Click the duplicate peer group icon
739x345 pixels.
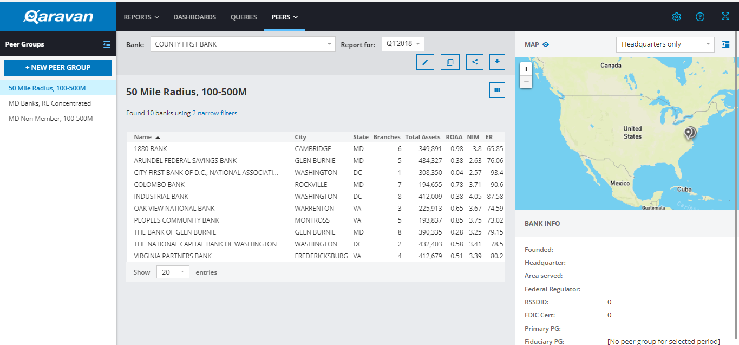(x=450, y=62)
